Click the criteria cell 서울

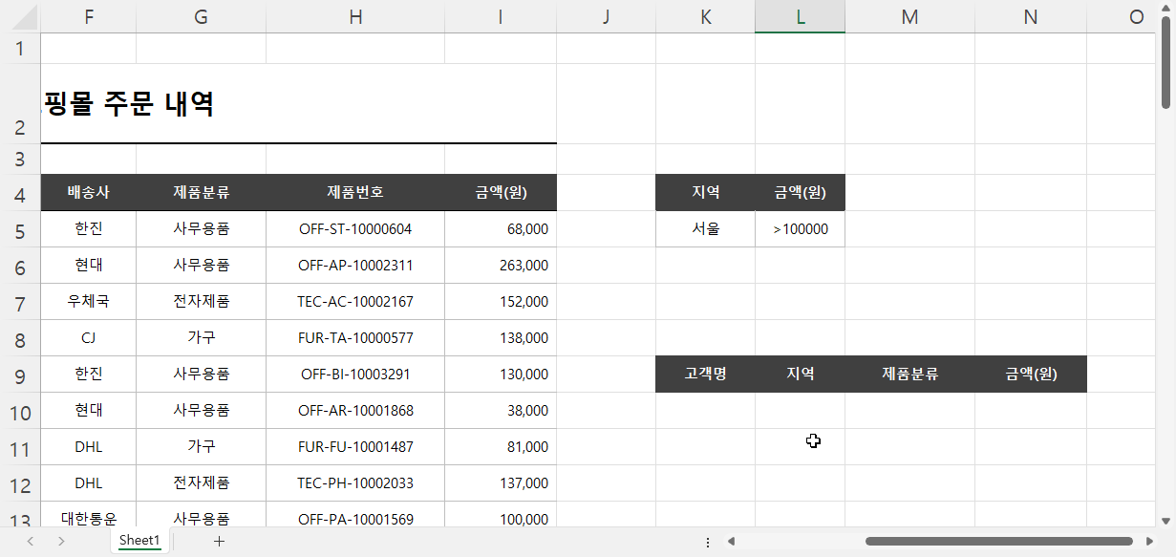705,229
